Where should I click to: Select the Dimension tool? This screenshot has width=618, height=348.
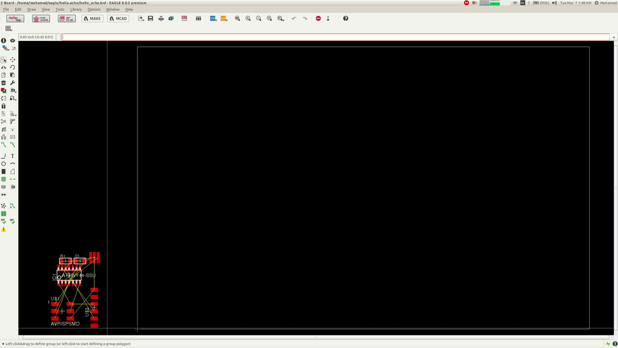coord(4,194)
